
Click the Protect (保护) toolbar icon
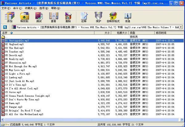click(98, 17)
